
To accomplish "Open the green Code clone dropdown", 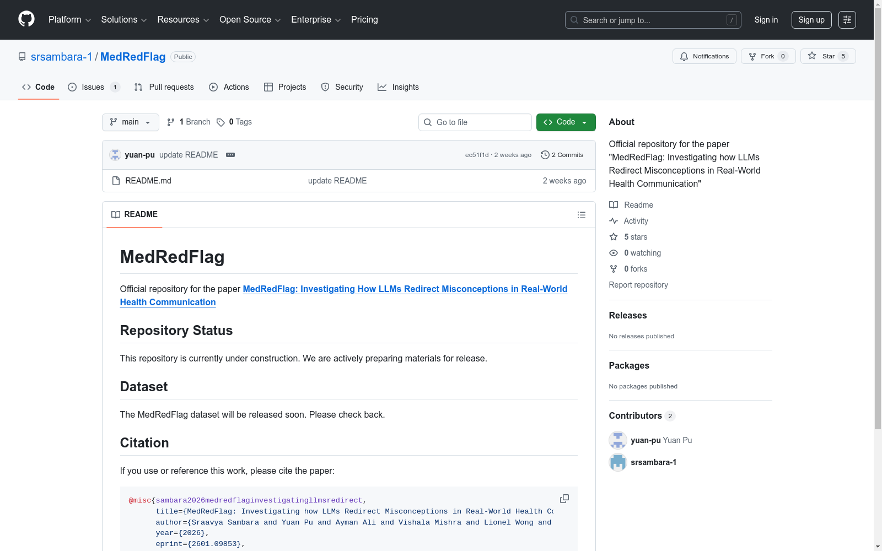I will [x=566, y=122].
